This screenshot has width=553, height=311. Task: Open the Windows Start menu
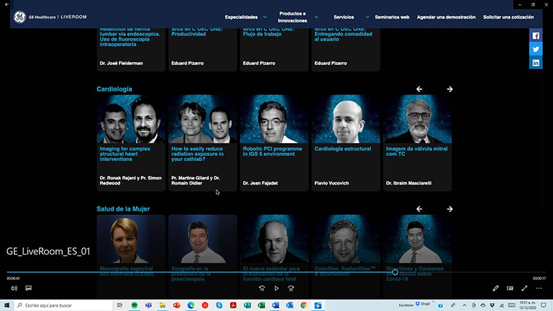click(x=7, y=305)
